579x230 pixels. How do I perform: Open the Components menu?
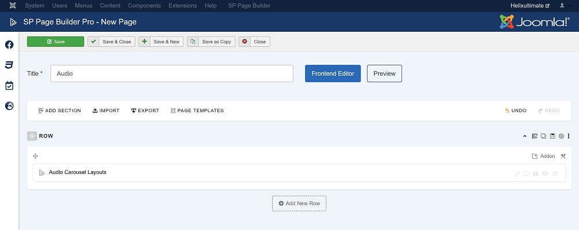pyautogui.click(x=144, y=6)
